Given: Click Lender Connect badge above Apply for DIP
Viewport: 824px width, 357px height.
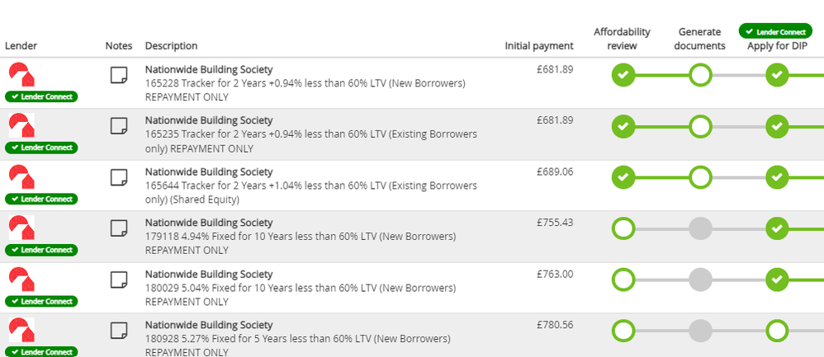Looking at the screenshot, I should 776,31.
